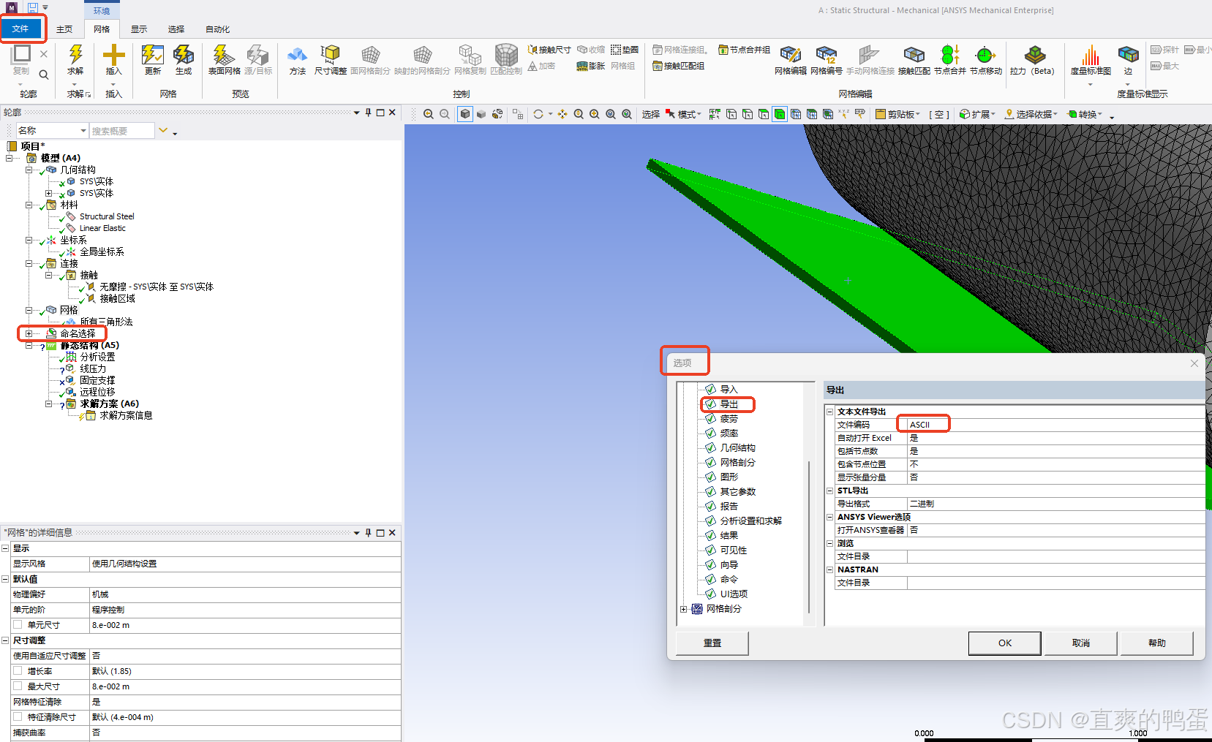Click the 节点合并 node merge icon
The image size is (1212, 742).
tap(949, 60)
